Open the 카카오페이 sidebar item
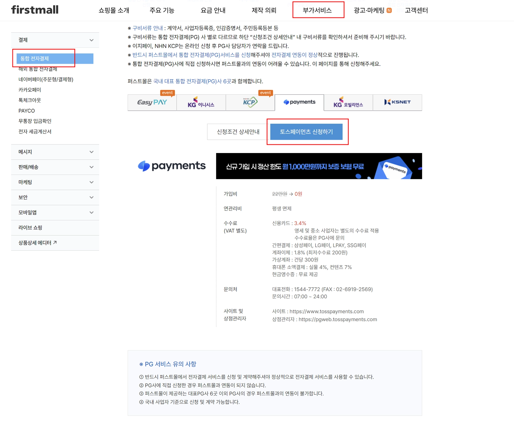The height and width of the screenshot is (425, 514). 30,90
